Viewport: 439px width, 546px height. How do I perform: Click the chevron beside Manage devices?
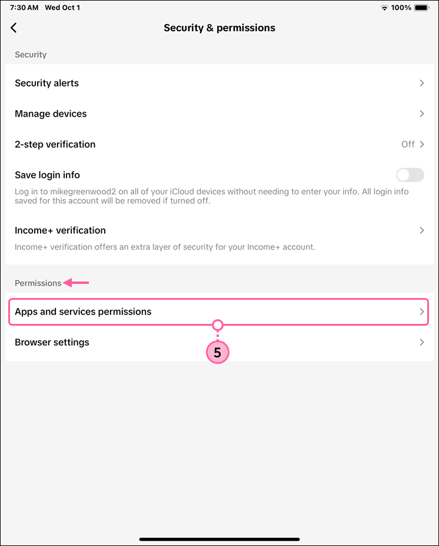(421, 114)
